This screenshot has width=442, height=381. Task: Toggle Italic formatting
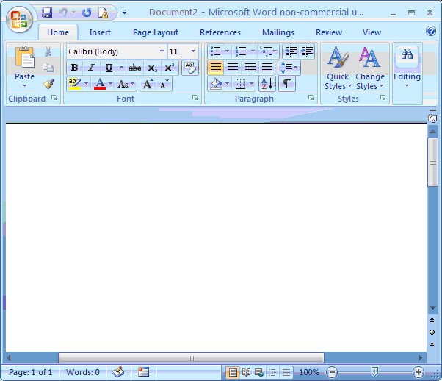tap(91, 68)
